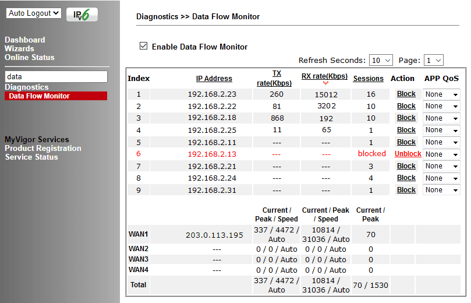Select Data Flow Monitor menu entry

point(39,96)
